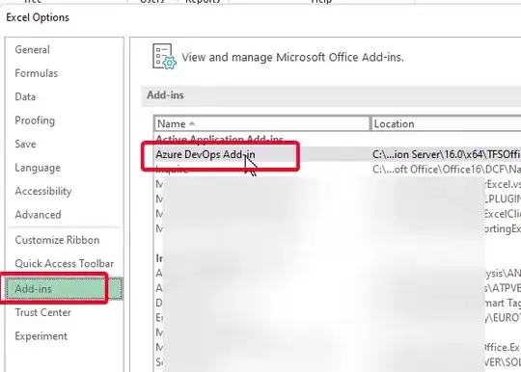Open the Save options category
Screen dimensions: 521x372
(26, 144)
